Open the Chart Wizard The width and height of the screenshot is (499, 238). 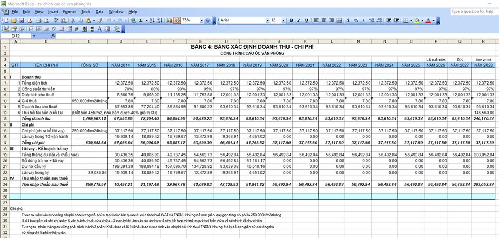[168, 20]
